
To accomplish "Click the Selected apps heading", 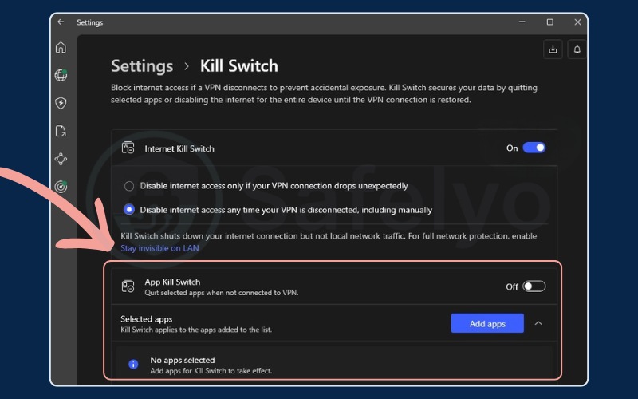I will pos(147,319).
